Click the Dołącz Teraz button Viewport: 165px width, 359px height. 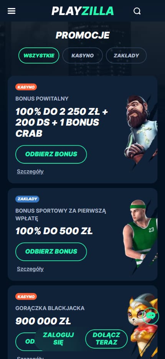[106, 339]
